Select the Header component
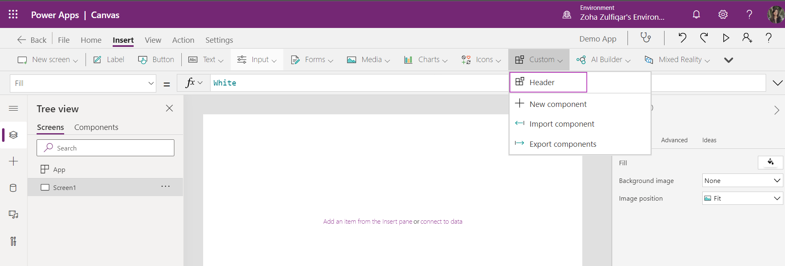The height and width of the screenshot is (266, 785). coord(548,82)
